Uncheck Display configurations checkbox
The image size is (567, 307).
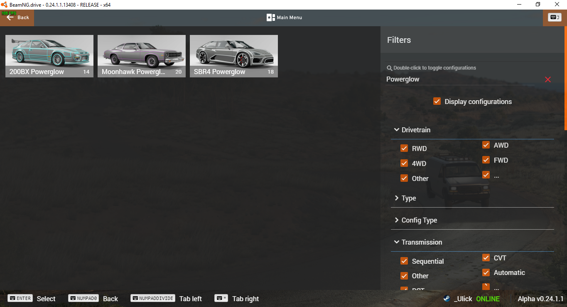[x=437, y=101]
